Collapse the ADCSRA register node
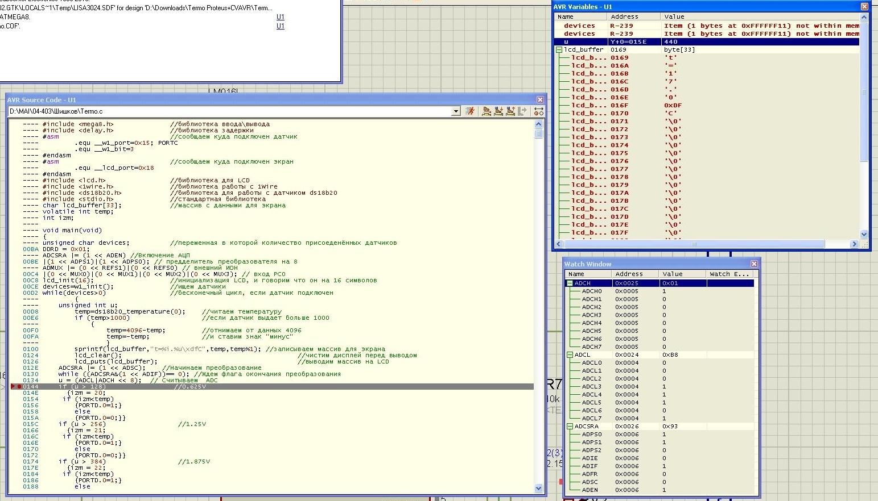878x501 pixels. coord(570,427)
